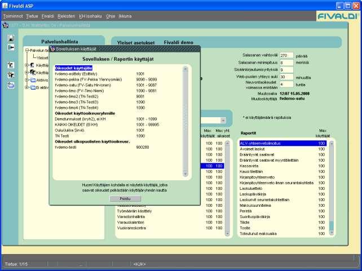Click the new folder icon in the left toolbar

click(11, 85)
